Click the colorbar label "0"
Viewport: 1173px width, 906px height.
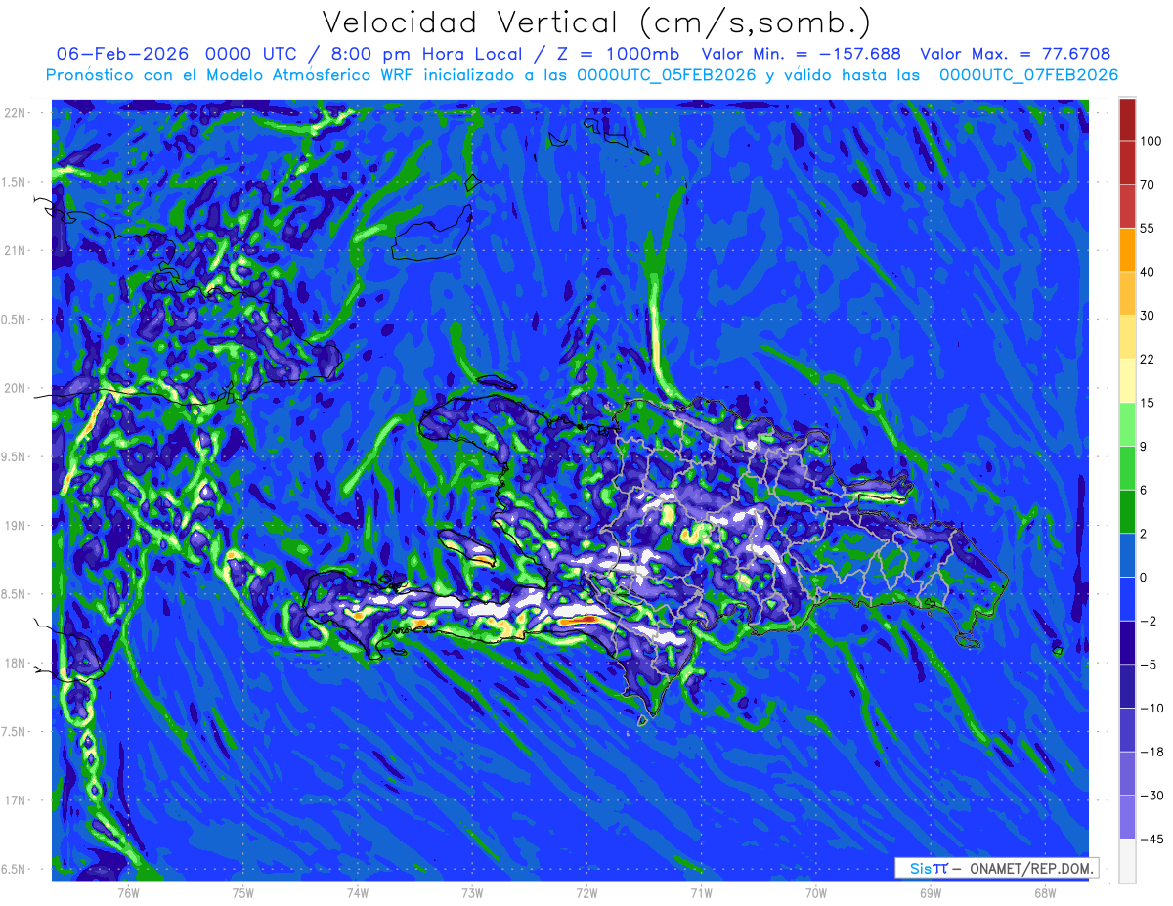pos(1144,578)
